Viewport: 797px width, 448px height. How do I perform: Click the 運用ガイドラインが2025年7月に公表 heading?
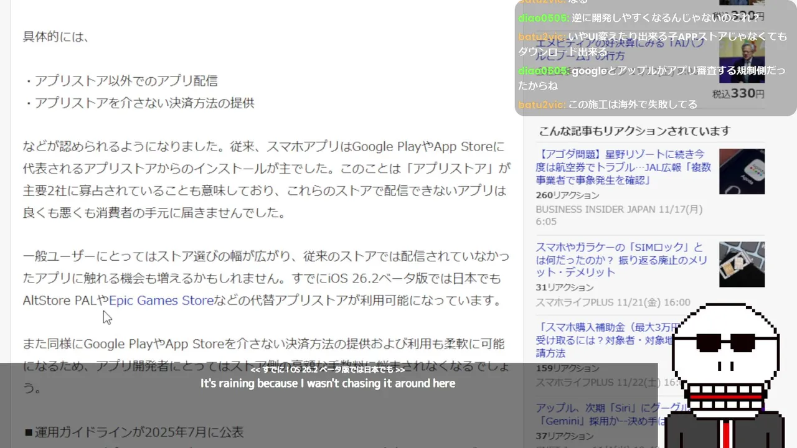(x=134, y=432)
